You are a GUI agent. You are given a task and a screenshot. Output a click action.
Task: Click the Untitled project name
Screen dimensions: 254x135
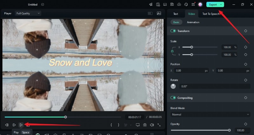(x=33, y=4)
